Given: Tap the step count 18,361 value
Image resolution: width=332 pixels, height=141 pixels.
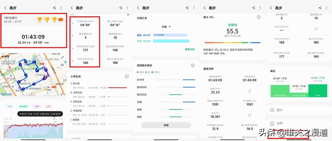Looking at the screenshot, I should point(215,117).
